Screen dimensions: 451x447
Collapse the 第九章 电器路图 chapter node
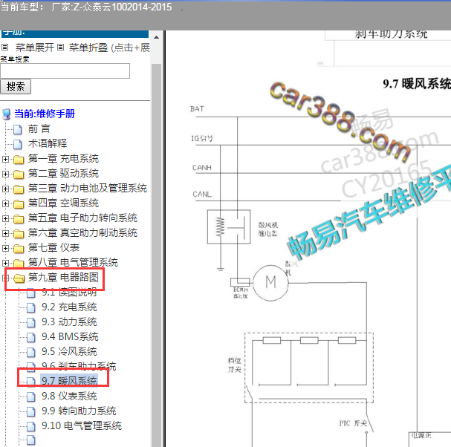click(x=4, y=278)
